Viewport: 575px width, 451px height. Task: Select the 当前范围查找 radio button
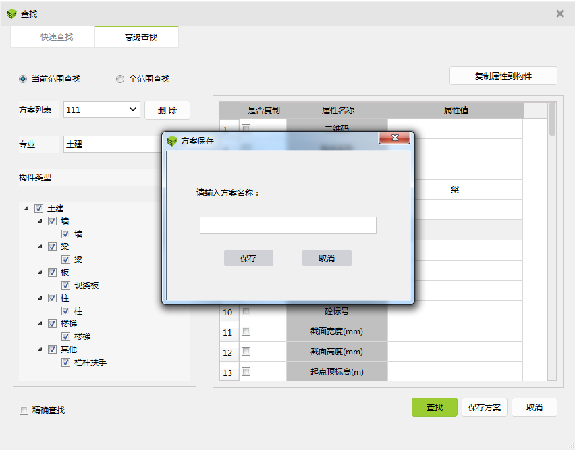23,79
